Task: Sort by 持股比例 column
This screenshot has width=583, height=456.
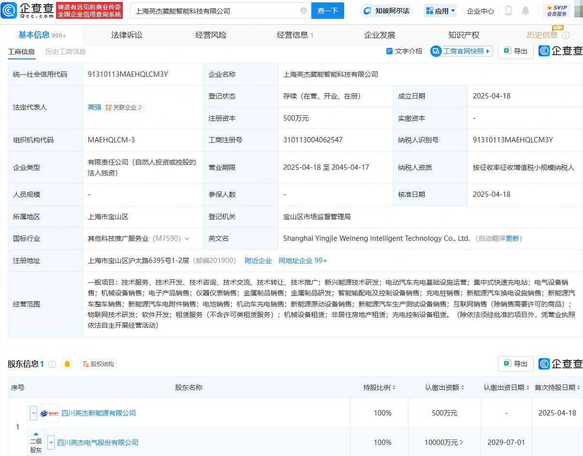Action: click(379, 387)
